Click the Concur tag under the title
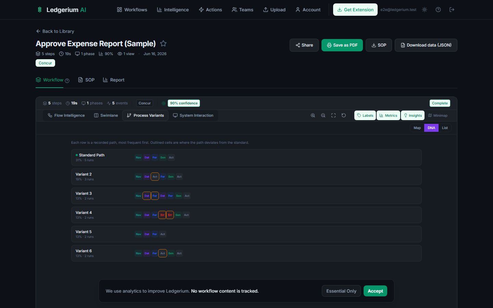The height and width of the screenshot is (308, 493). [45, 63]
